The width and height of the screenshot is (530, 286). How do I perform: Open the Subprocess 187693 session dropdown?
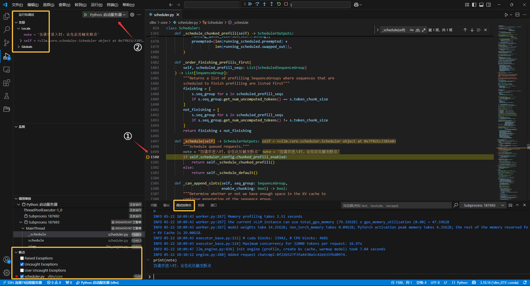[x=482, y=205]
